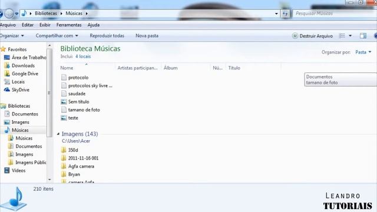The height and width of the screenshot is (212, 377).
Task: Click the SkyDrive cloud icon
Action: pos(7,90)
